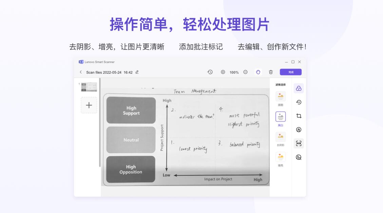The width and height of the screenshot is (383, 213).
Task: Zoom out with the minus icon
Action: click(246, 72)
